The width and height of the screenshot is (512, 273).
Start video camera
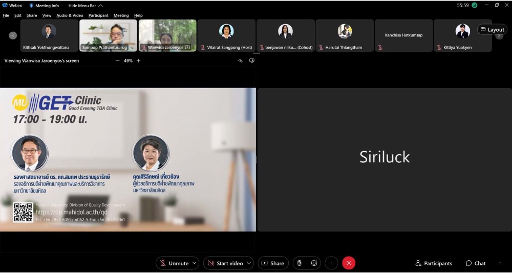225,263
